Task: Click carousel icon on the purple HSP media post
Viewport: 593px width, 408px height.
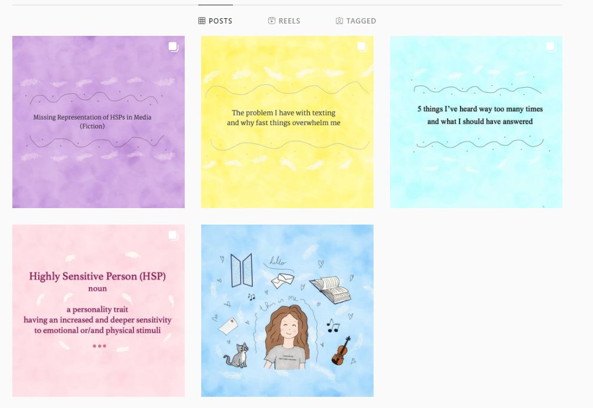Action: tap(173, 46)
